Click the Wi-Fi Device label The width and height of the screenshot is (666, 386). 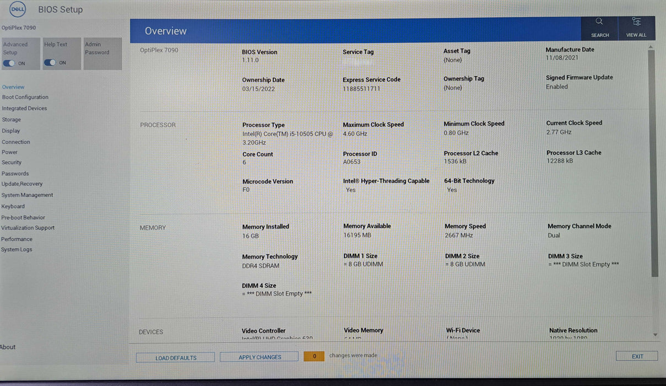463,330
